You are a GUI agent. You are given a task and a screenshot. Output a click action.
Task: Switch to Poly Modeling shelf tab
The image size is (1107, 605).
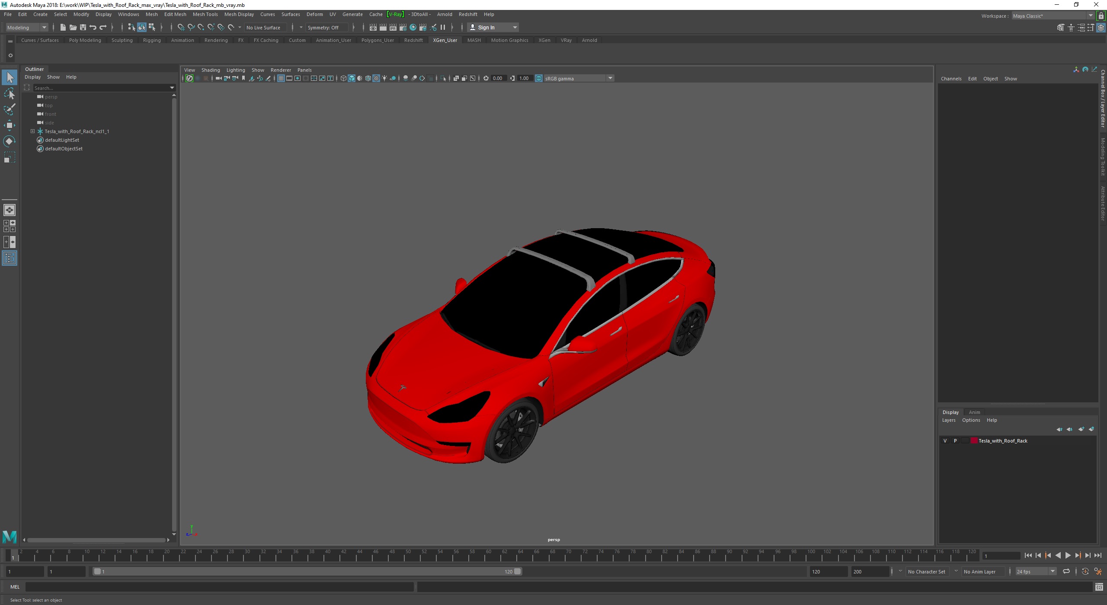pyautogui.click(x=85, y=40)
